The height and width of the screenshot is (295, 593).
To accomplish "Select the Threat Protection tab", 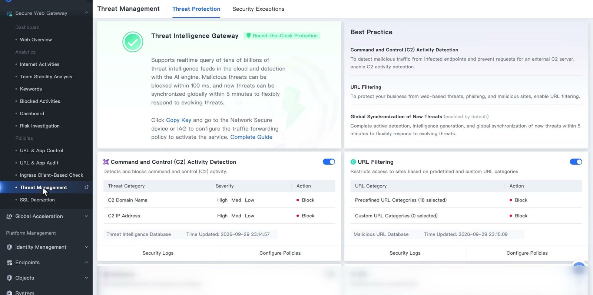I will [x=196, y=9].
